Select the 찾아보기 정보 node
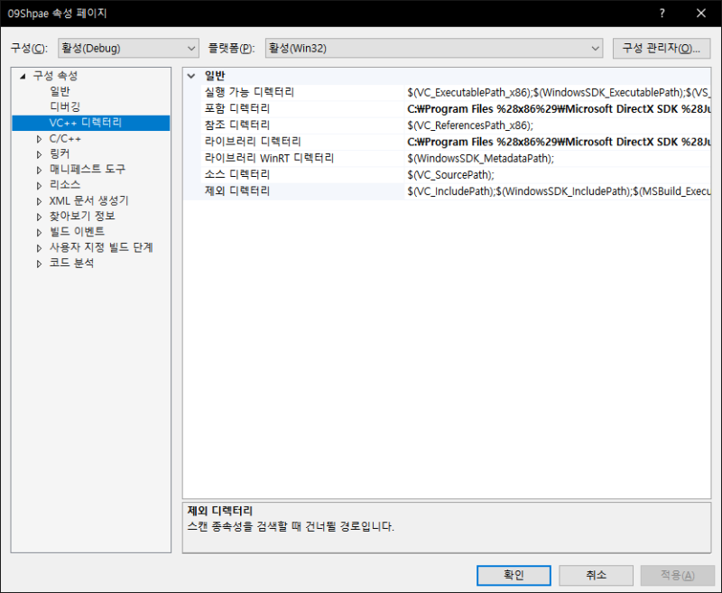 click(81, 216)
